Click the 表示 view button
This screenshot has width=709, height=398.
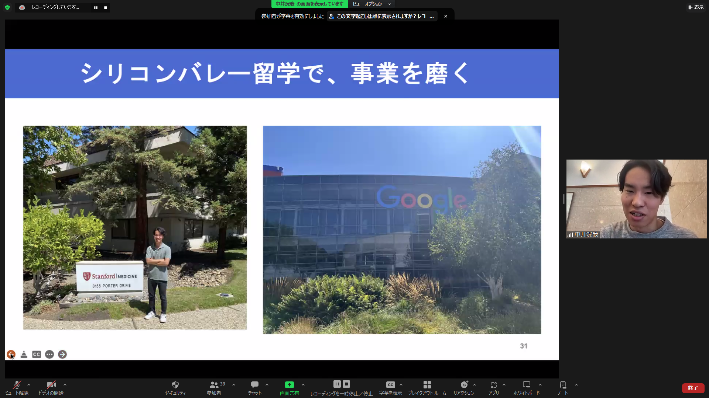click(x=696, y=7)
